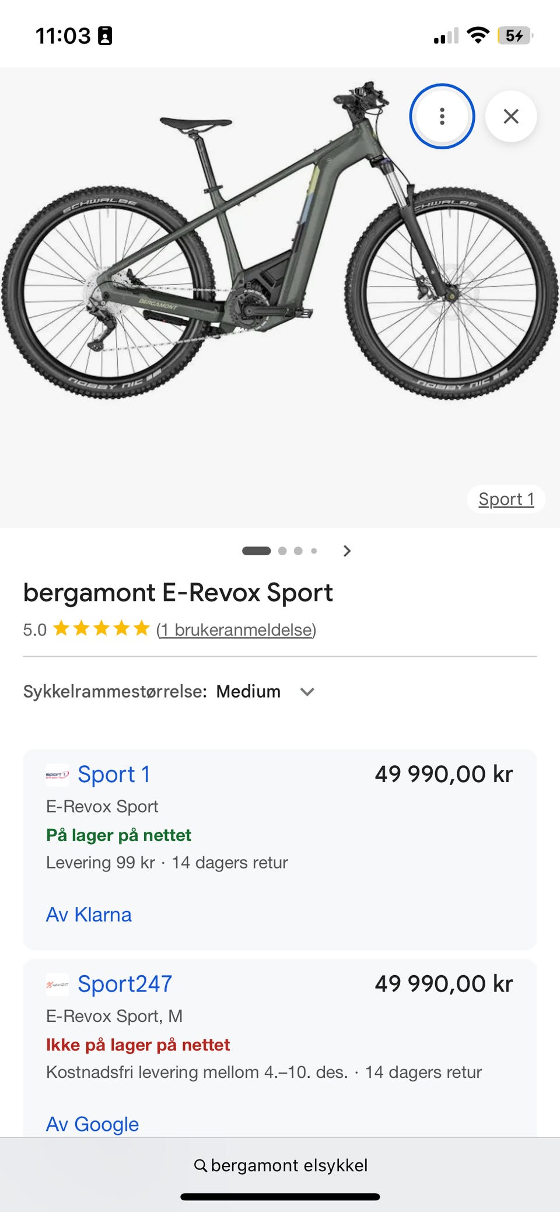
Task: Open the three-dot more options menu
Action: point(442,117)
